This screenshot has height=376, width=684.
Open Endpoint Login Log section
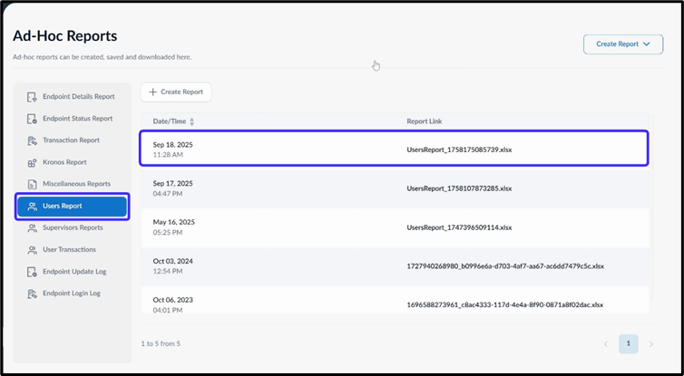pos(73,294)
